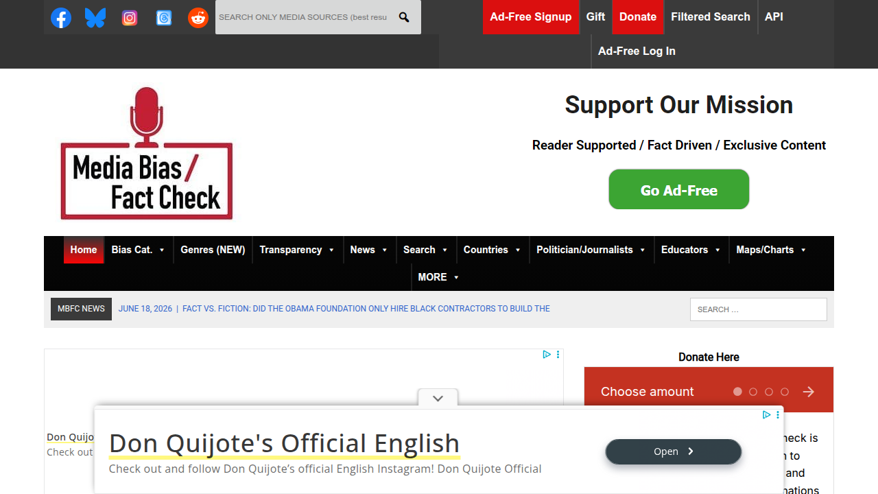Select the fourth donation step dot
Image resolution: width=878 pixels, height=494 pixels.
coord(785,392)
